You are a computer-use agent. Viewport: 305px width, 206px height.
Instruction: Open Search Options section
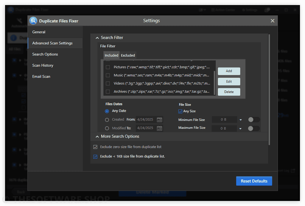55,54
